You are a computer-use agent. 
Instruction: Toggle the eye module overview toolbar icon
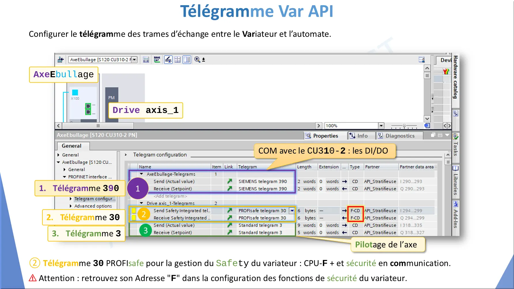coord(168,60)
